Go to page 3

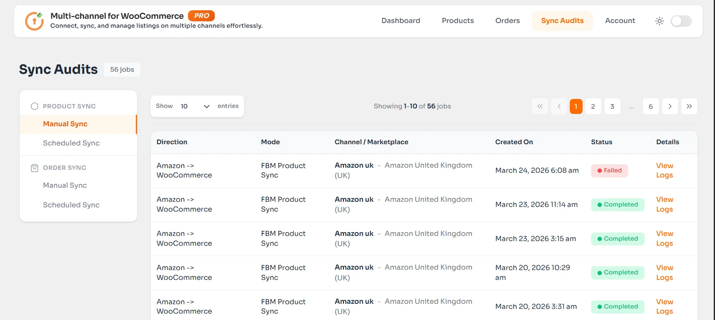(612, 106)
